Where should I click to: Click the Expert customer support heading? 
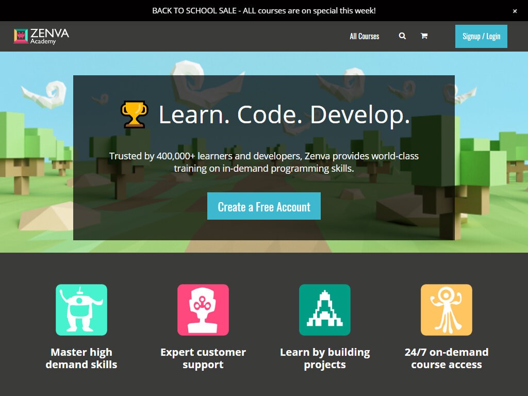[x=203, y=358]
